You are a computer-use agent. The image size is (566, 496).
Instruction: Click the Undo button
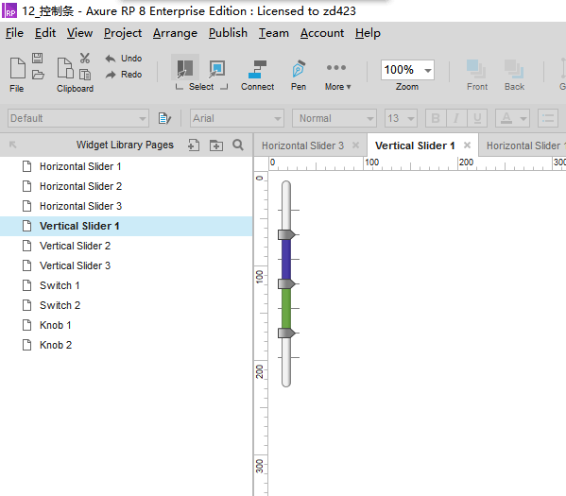tap(124, 59)
